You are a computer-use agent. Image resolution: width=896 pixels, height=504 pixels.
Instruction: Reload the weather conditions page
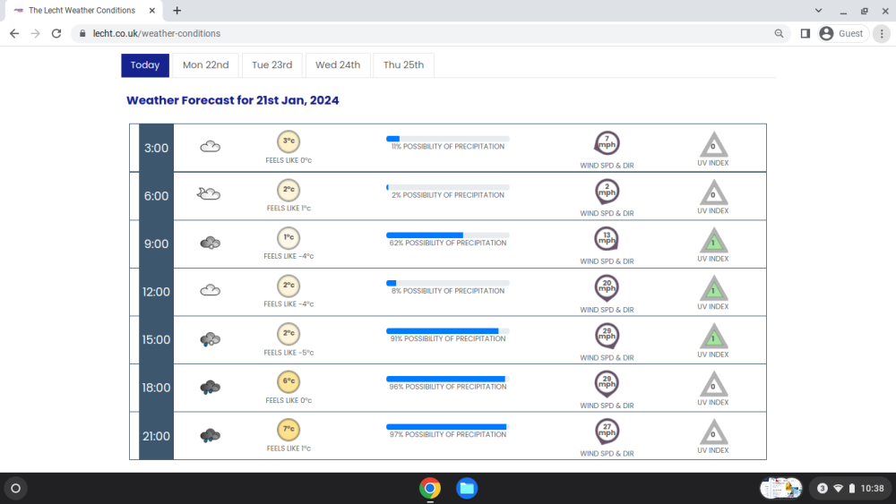click(56, 34)
